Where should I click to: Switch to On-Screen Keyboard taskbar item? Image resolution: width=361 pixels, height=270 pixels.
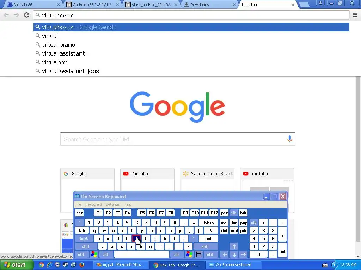pyautogui.click(x=233, y=265)
